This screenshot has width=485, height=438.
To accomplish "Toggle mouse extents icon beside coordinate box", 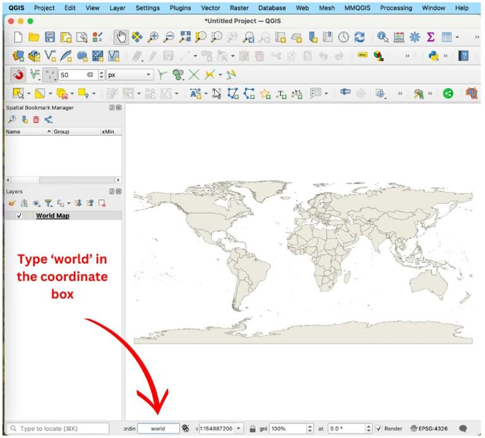I will pos(186,429).
